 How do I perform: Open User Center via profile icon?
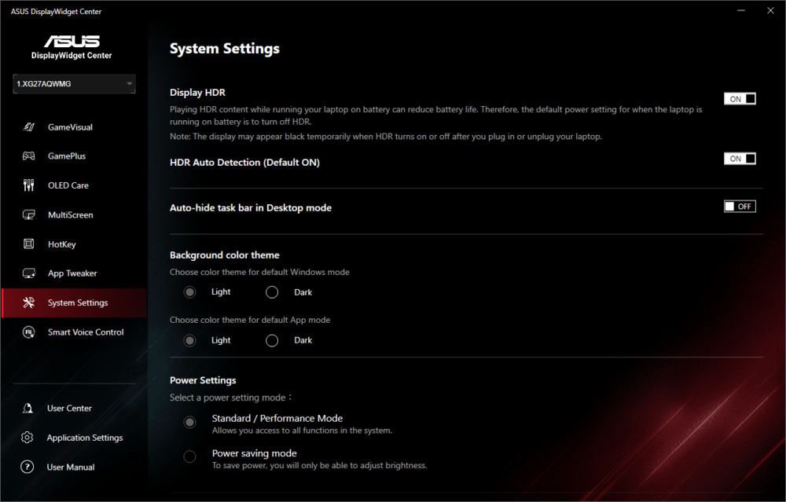pos(28,409)
